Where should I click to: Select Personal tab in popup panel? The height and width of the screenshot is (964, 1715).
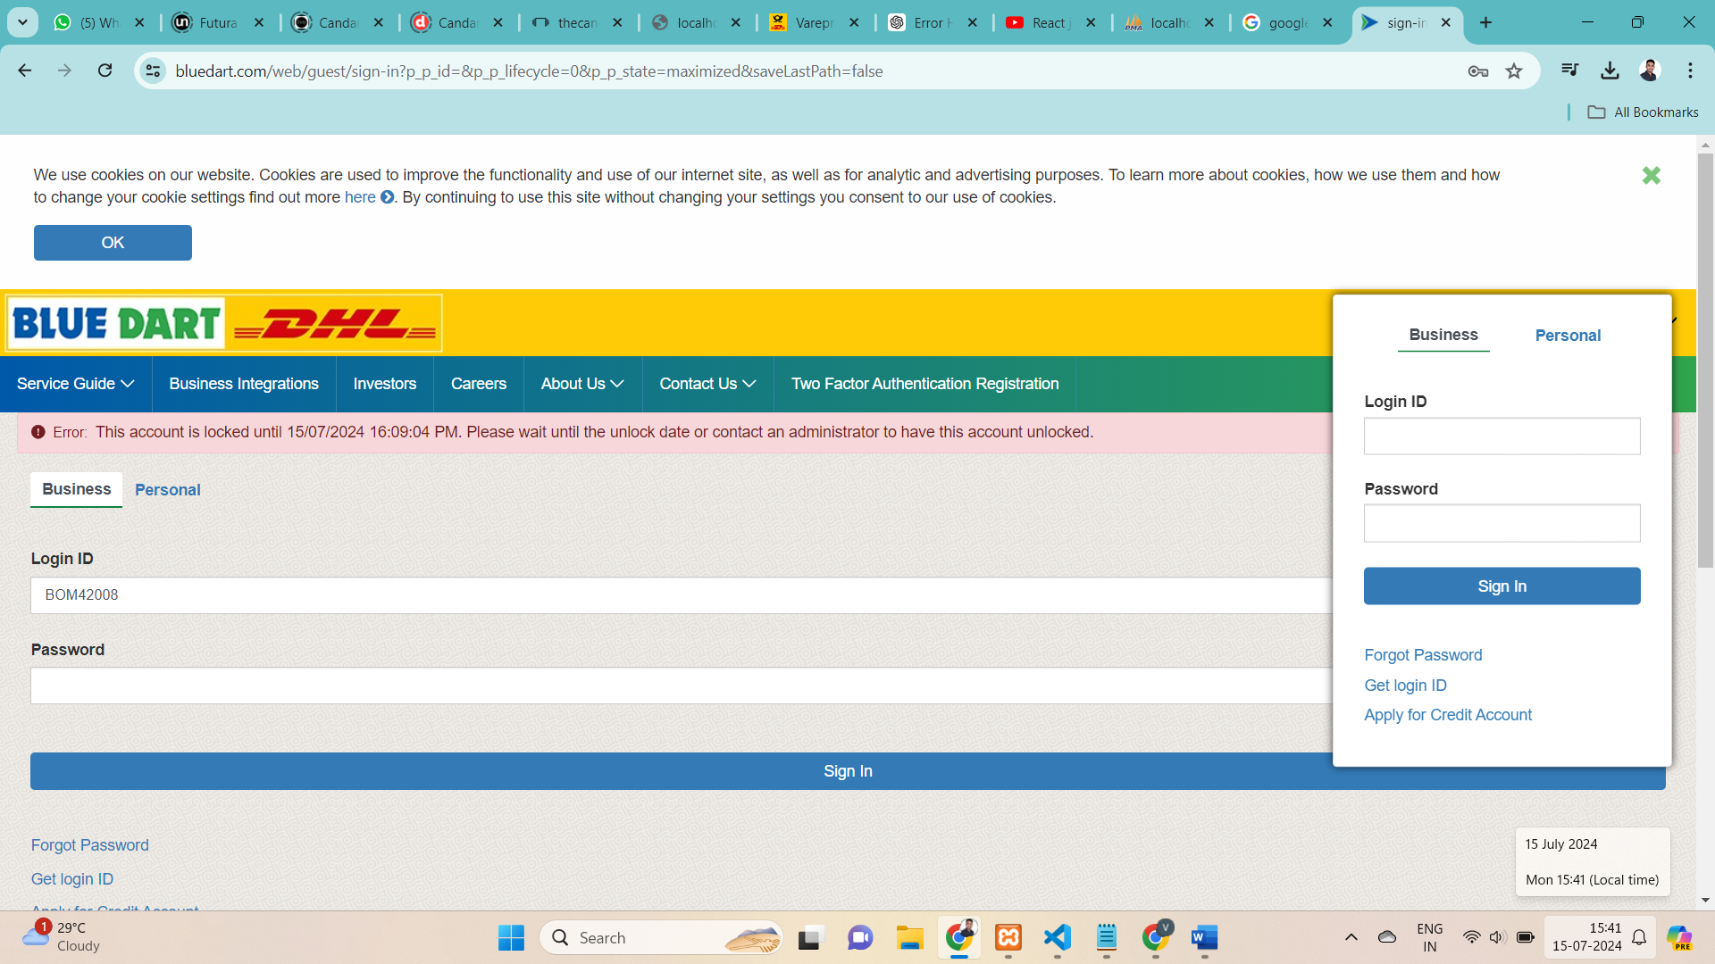[1568, 336]
